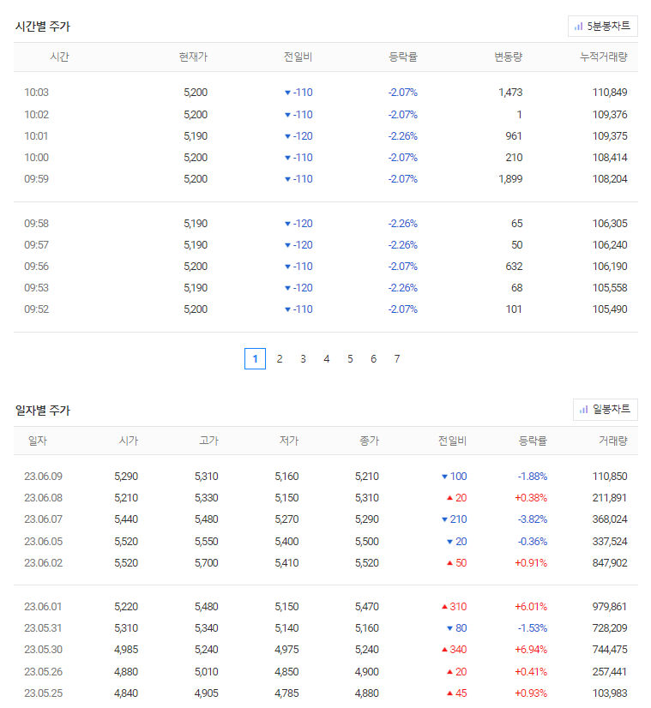Image resolution: width=651 pixels, height=708 pixels.
Task: Go to page 7 of hourly prices
Action: (397, 359)
